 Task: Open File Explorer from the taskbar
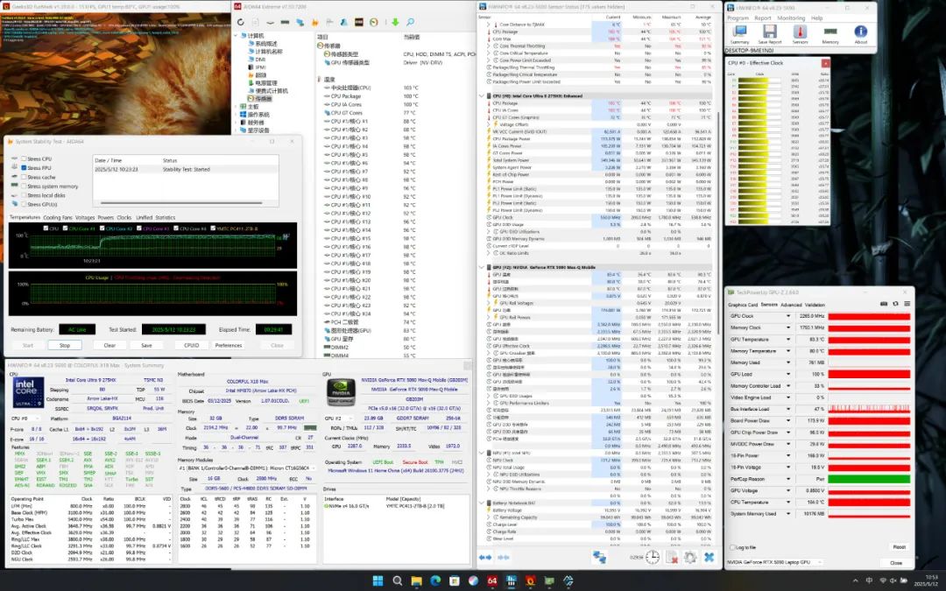(x=416, y=580)
